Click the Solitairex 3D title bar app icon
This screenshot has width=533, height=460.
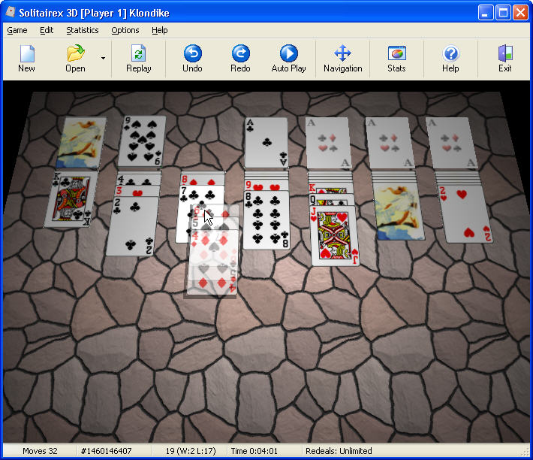11,12
